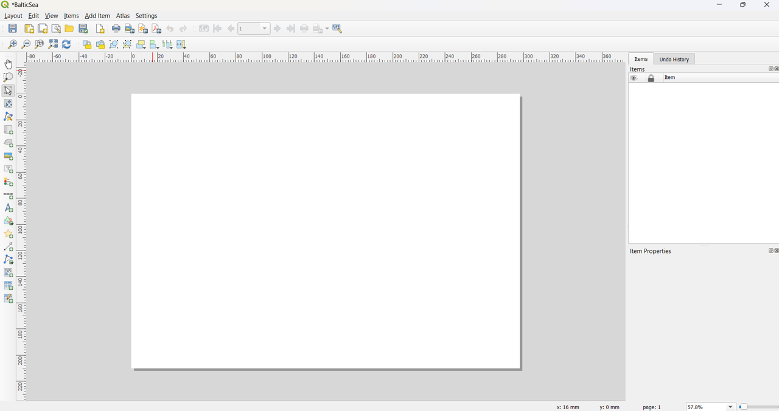Screen dimensions: 779x411
Task: Select the Add Label tool
Action: point(9,170)
